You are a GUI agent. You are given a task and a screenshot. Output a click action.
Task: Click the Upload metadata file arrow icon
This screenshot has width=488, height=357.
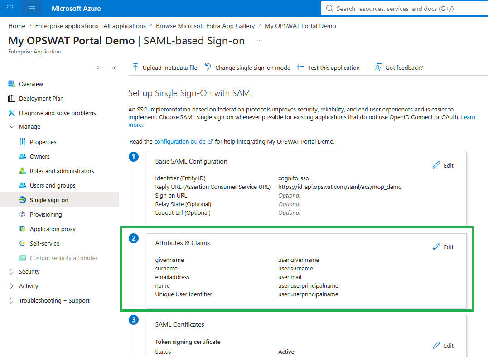pos(135,67)
